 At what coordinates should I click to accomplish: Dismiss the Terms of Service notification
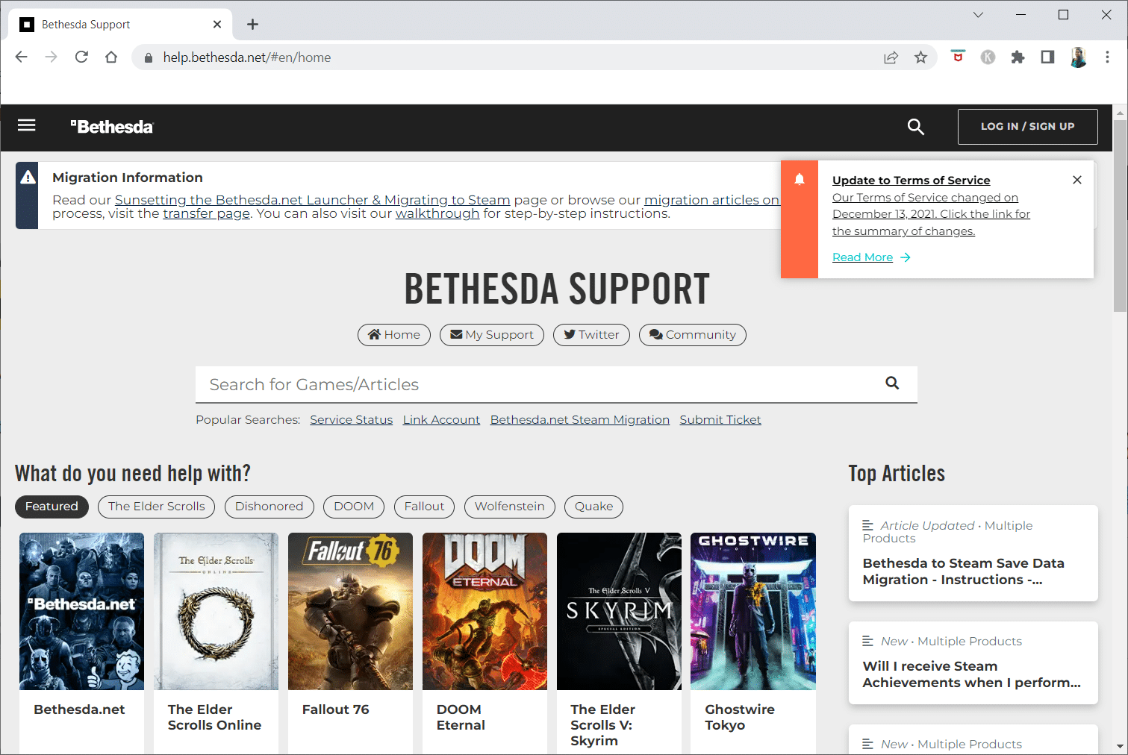(x=1076, y=180)
